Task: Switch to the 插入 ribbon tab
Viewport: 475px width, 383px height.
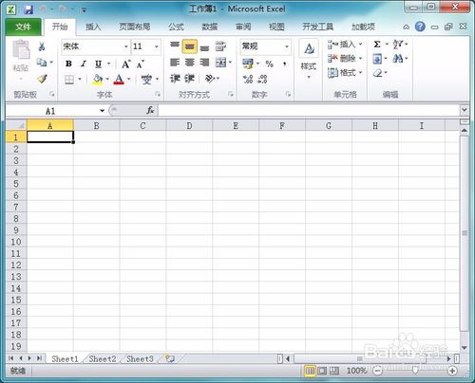Action: [93, 27]
